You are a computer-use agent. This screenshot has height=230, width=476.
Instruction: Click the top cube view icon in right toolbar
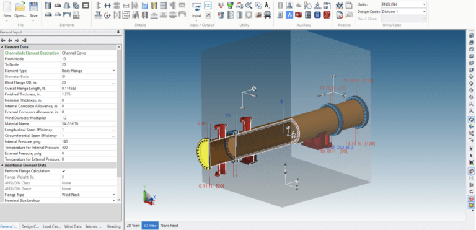click(x=471, y=35)
